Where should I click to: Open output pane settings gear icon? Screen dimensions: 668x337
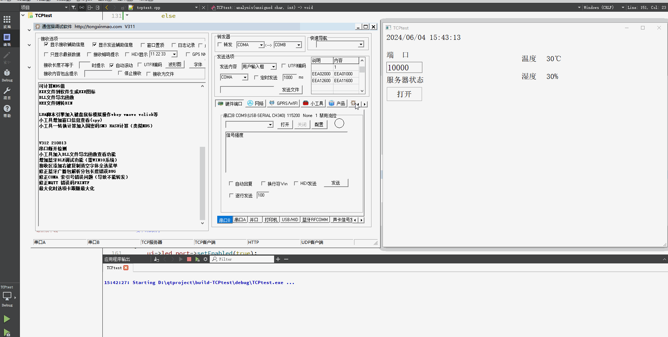coord(205,259)
